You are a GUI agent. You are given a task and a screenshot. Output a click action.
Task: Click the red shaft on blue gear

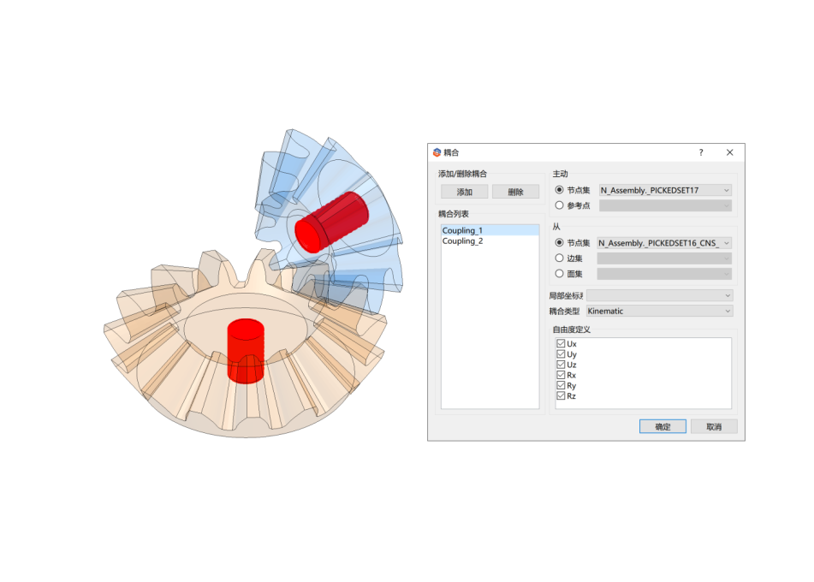[332, 223]
